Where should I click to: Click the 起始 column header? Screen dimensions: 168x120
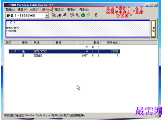click(x=89, y=43)
